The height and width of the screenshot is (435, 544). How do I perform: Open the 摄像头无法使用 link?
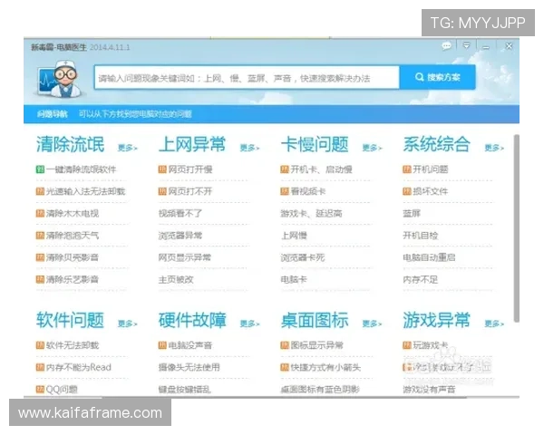pos(189,367)
